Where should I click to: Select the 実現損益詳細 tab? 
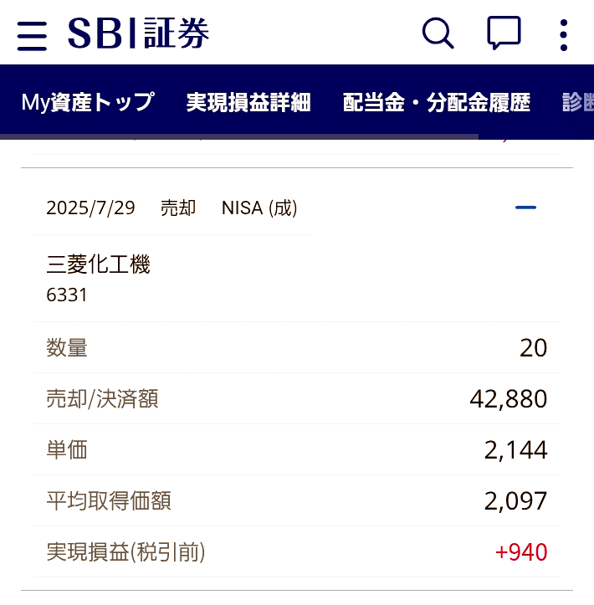(248, 102)
